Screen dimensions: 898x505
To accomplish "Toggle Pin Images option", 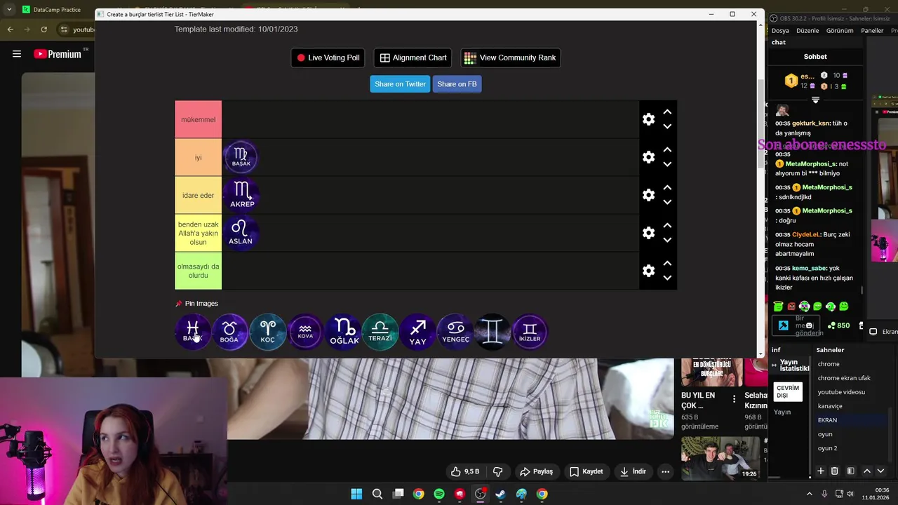I will [x=197, y=304].
